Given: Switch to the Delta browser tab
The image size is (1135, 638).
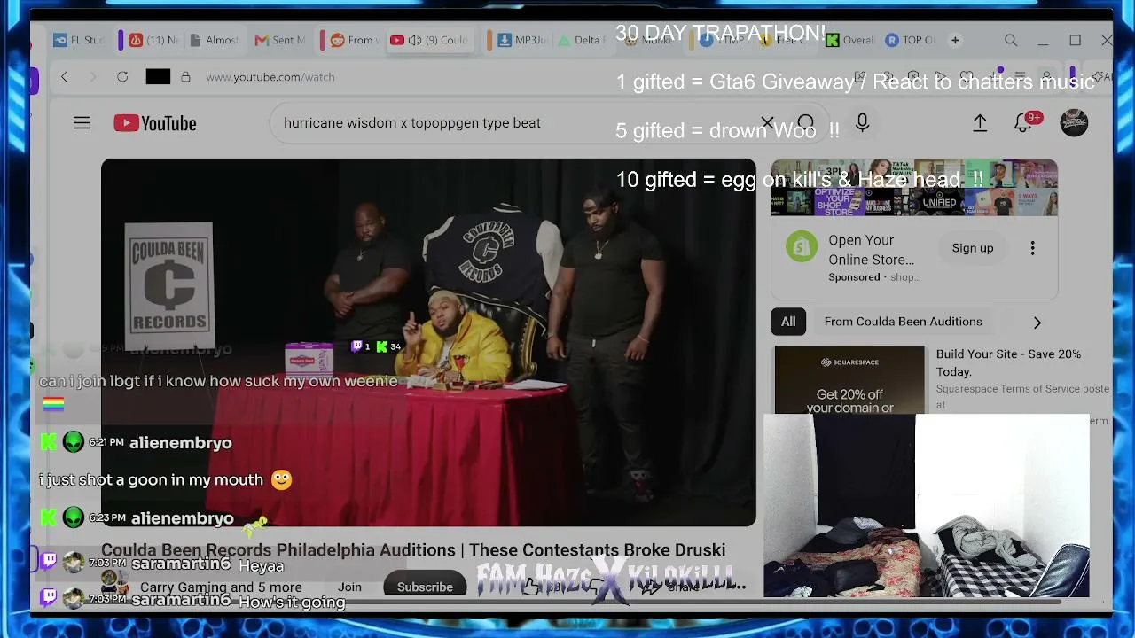Looking at the screenshot, I should [x=581, y=40].
